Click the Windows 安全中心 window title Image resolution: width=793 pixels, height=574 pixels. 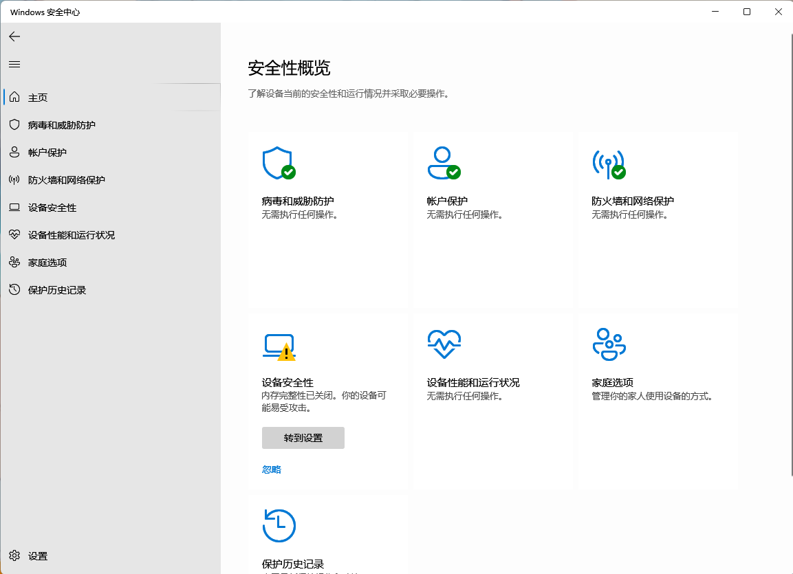click(x=45, y=12)
